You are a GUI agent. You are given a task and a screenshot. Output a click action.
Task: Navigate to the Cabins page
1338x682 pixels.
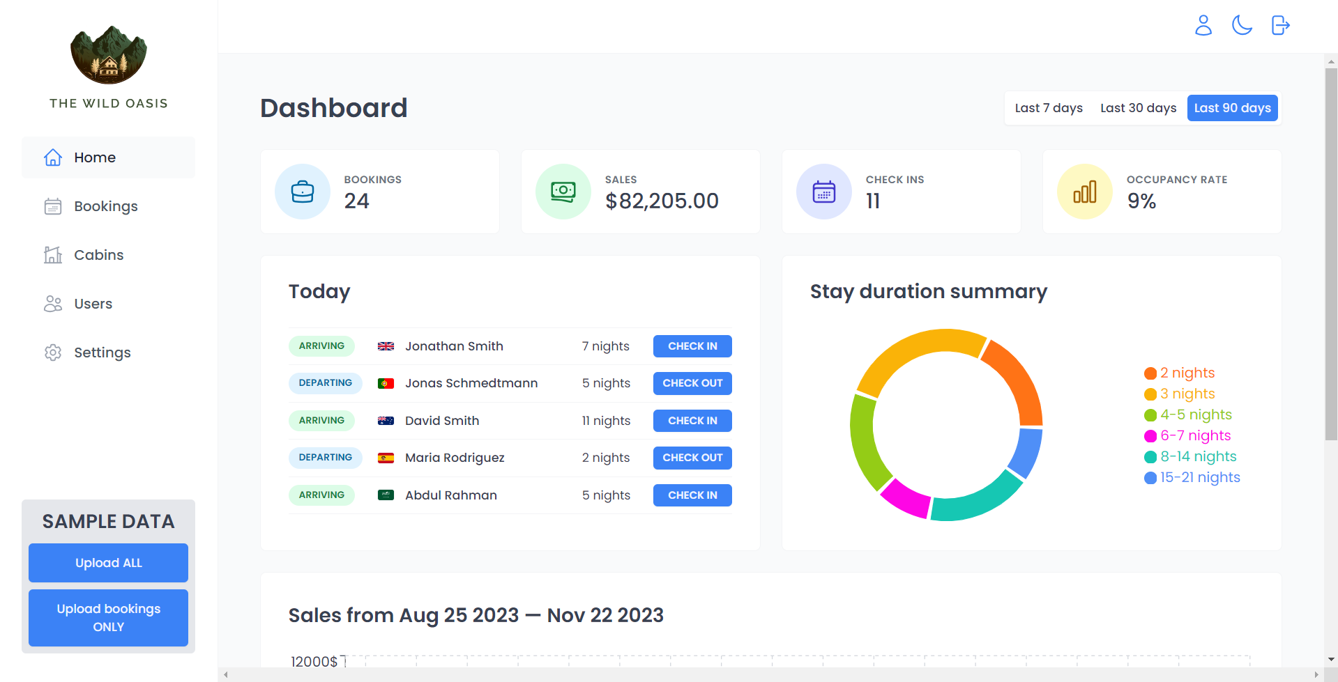(x=108, y=255)
